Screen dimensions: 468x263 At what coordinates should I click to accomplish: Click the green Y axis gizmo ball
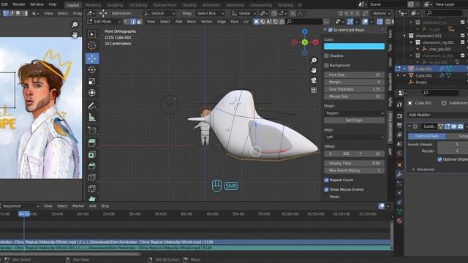coord(305,42)
